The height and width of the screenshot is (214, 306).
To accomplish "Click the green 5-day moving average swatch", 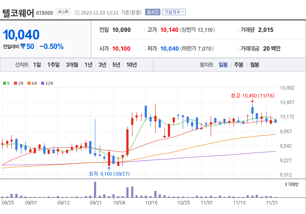I will tap(4, 83).
